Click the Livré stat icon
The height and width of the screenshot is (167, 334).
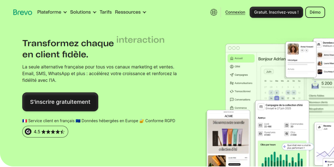(260, 126)
